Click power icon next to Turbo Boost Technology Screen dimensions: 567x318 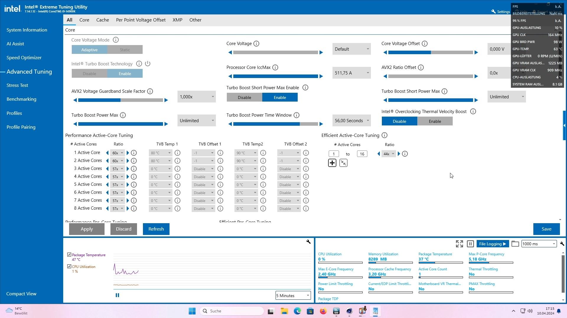pyautogui.click(x=148, y=64)
